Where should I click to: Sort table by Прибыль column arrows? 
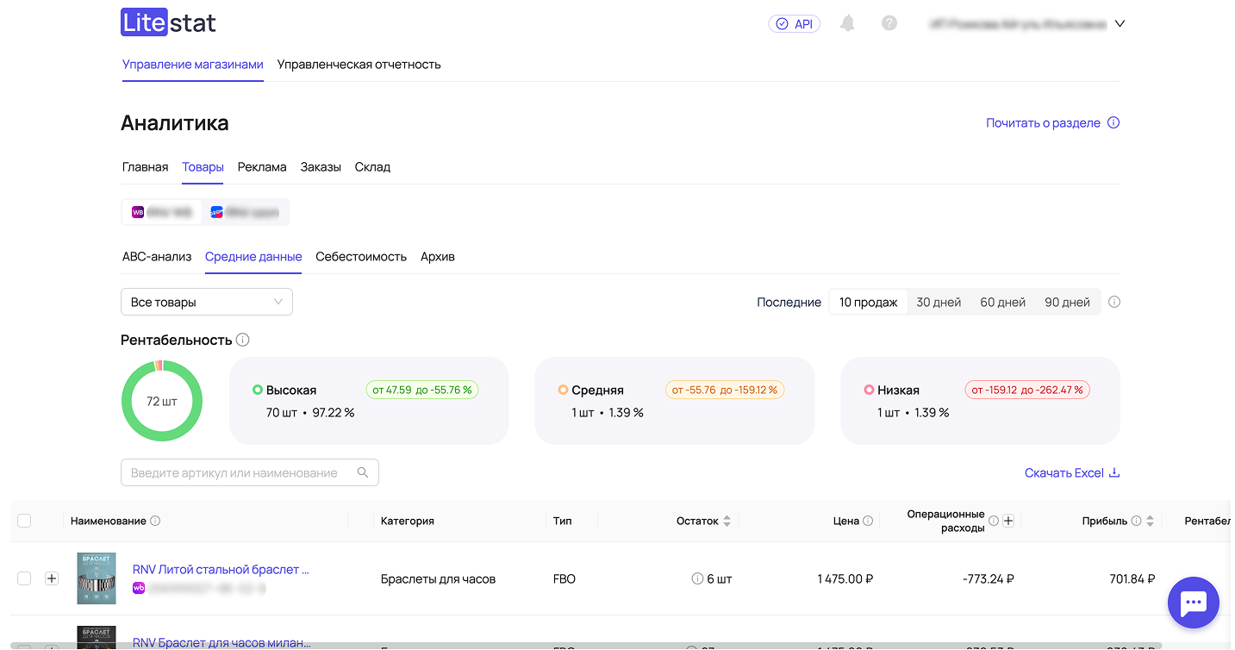coord(1150,521)
